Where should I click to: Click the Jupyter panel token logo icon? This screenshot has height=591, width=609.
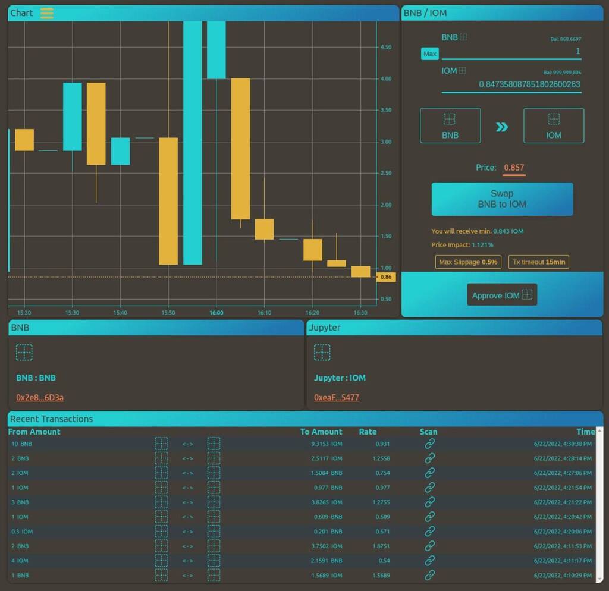322,353
